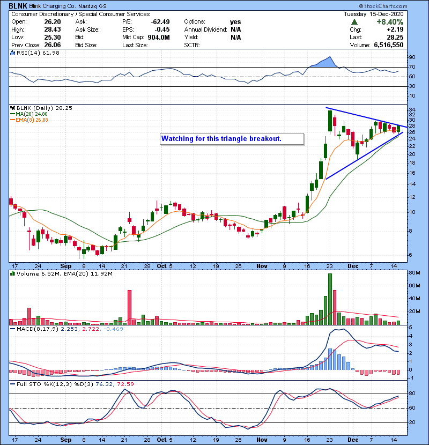Click the green MA(20) 24.80 legend entry
The height and width of the screenshot is (445, 429).
[x=29, y=114]
